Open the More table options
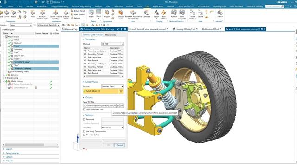 (98, 14)
